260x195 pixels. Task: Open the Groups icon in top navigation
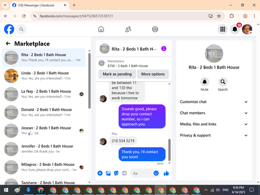point(155,29)
